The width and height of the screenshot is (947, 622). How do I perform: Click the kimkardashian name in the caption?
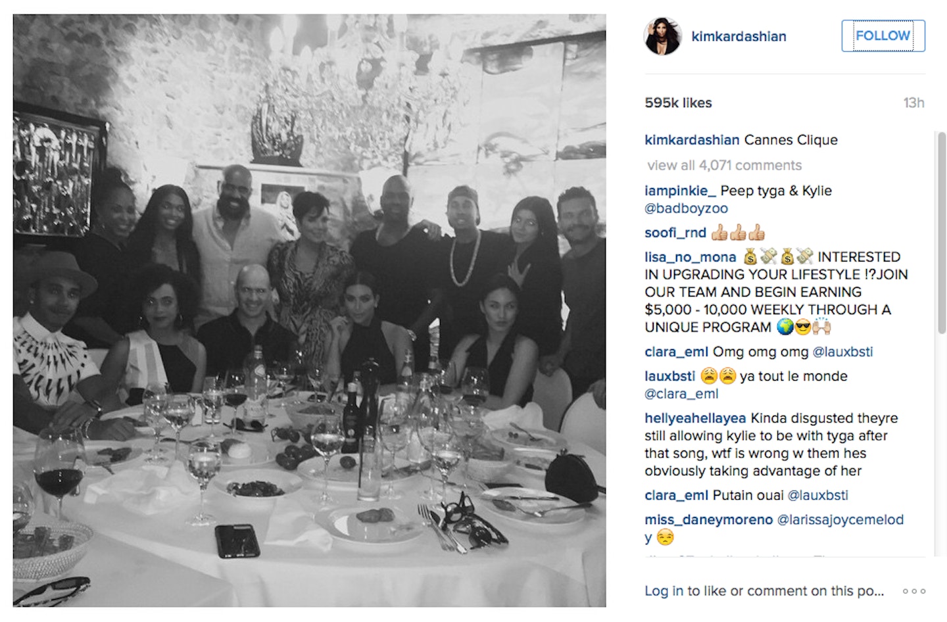point(692,140)
